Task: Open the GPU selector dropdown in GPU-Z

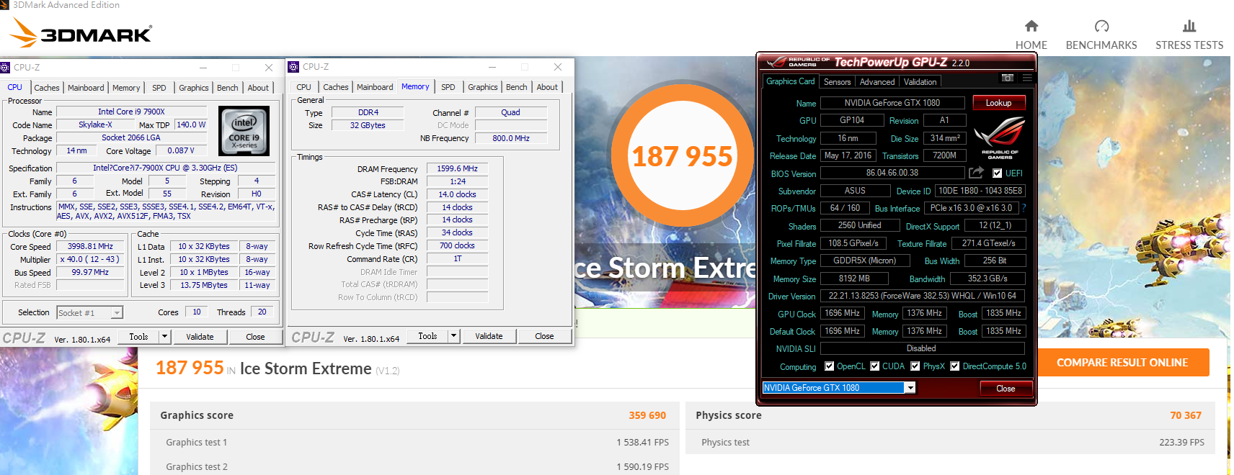Action: (x=910, y=388)
